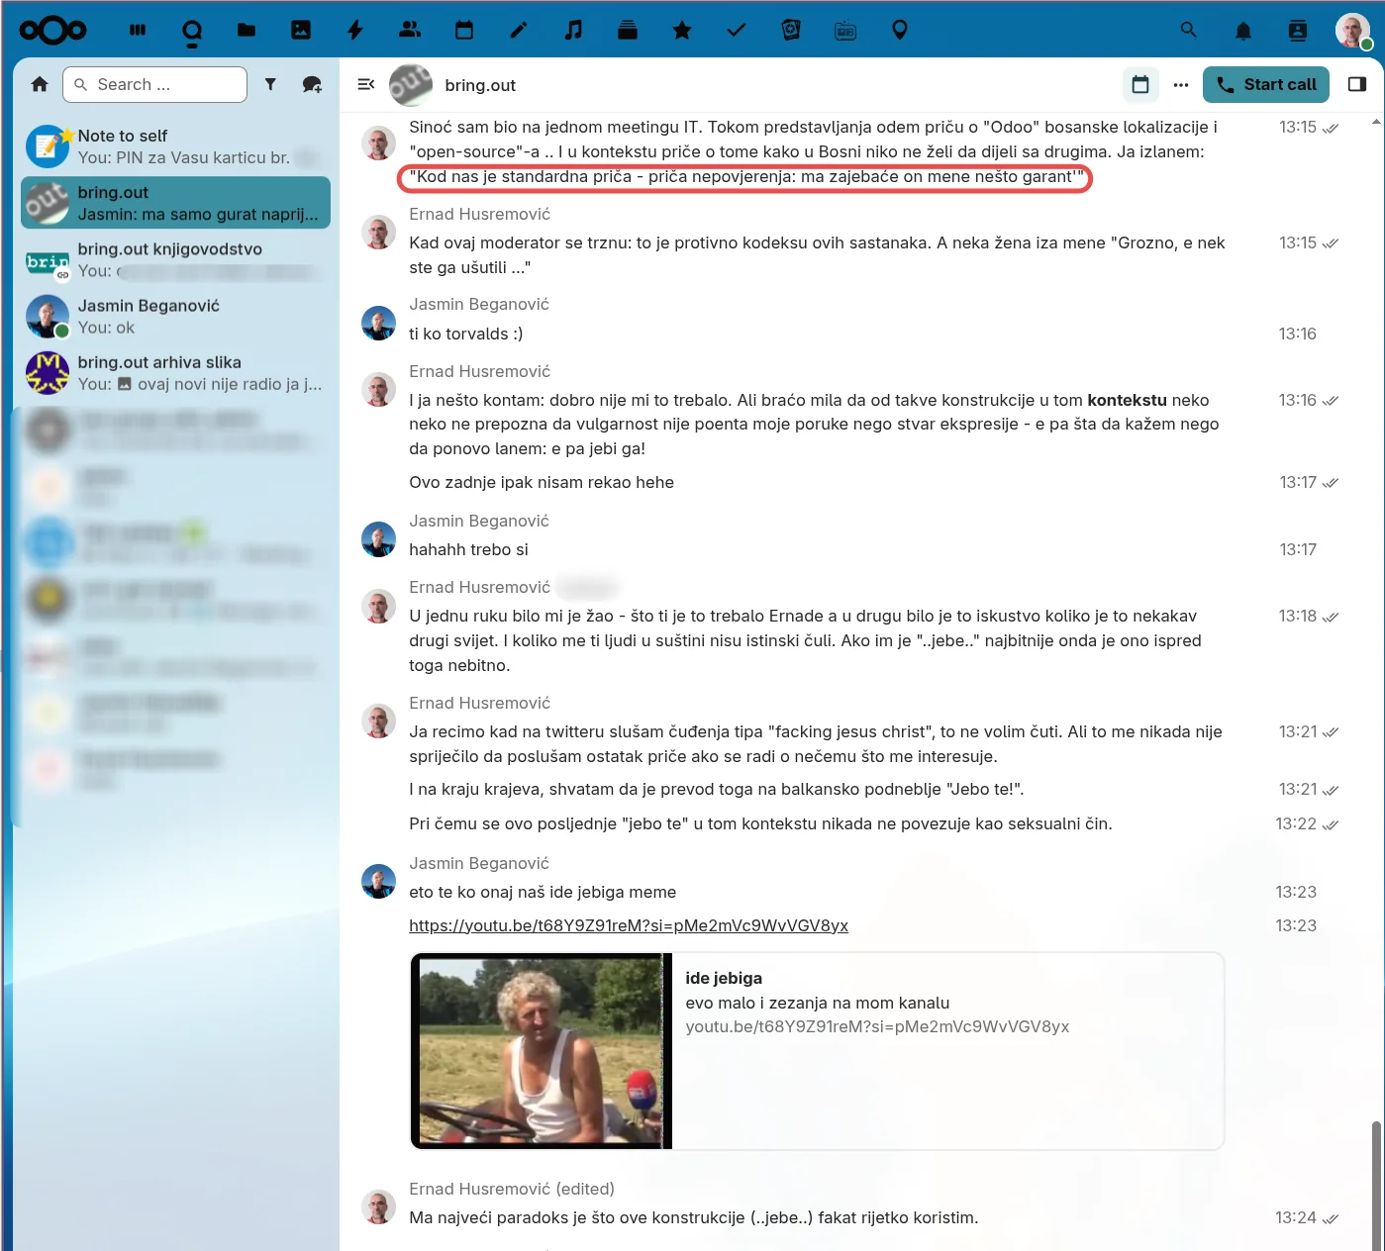Open the Notes app (pencil icon)

(x=518, y=30)
